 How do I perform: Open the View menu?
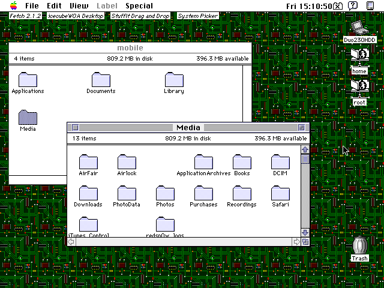pyautogui.click(x=79, y=5)
